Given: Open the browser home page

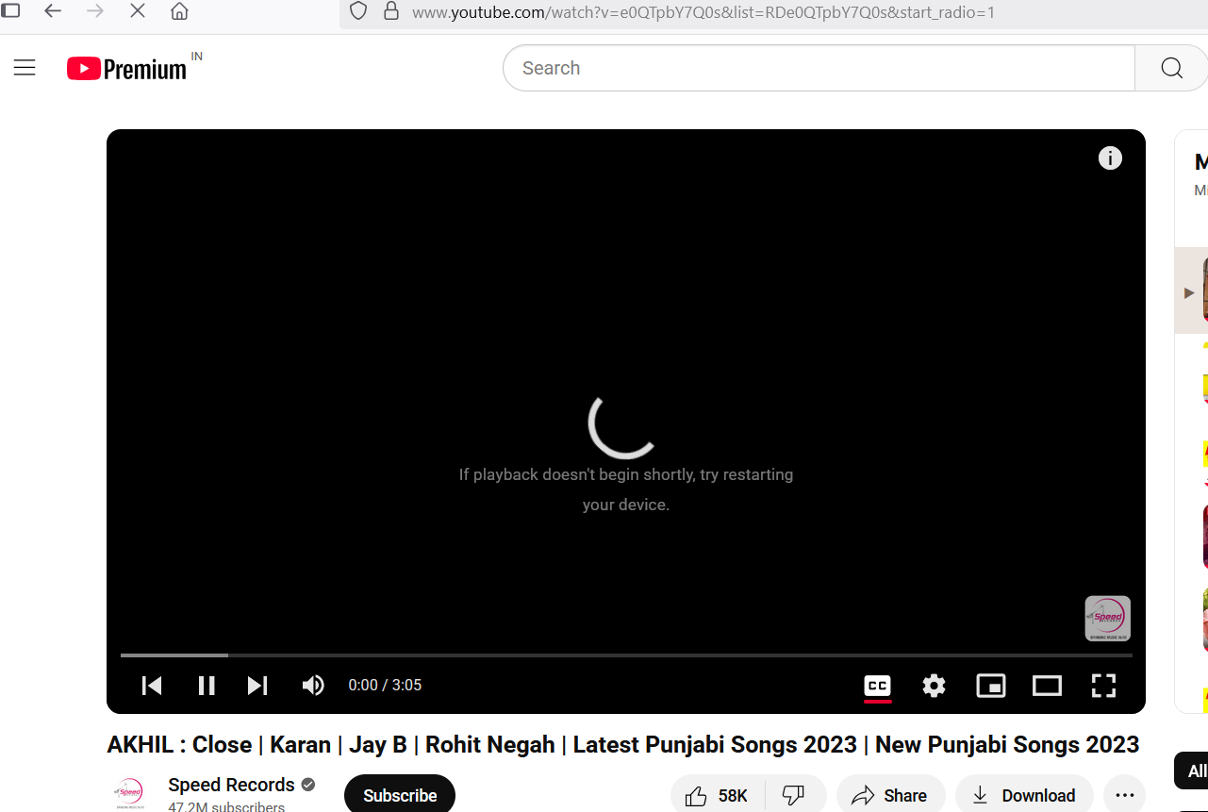Looking at the screenshot, I should tap(179, 11).
